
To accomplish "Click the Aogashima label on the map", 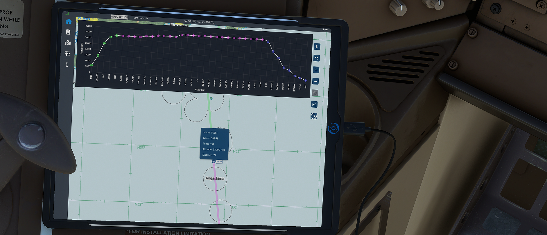I will click(215, 179).
